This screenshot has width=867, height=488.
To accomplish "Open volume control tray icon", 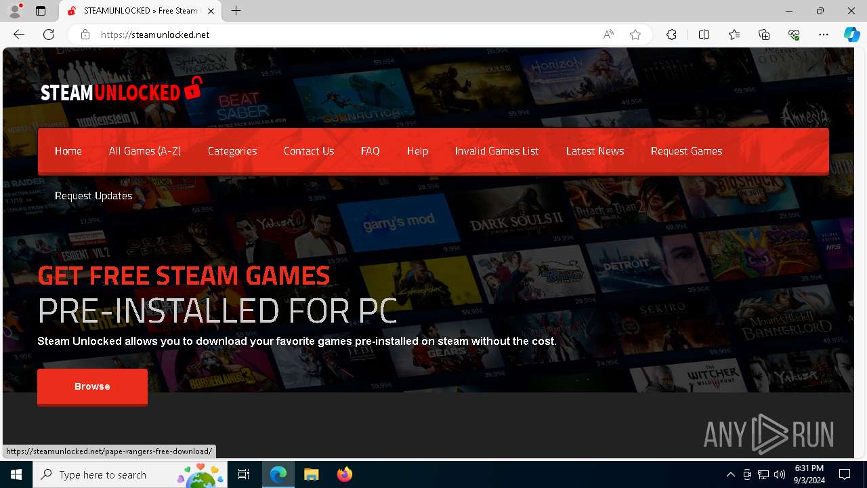I will pos(780,474).
